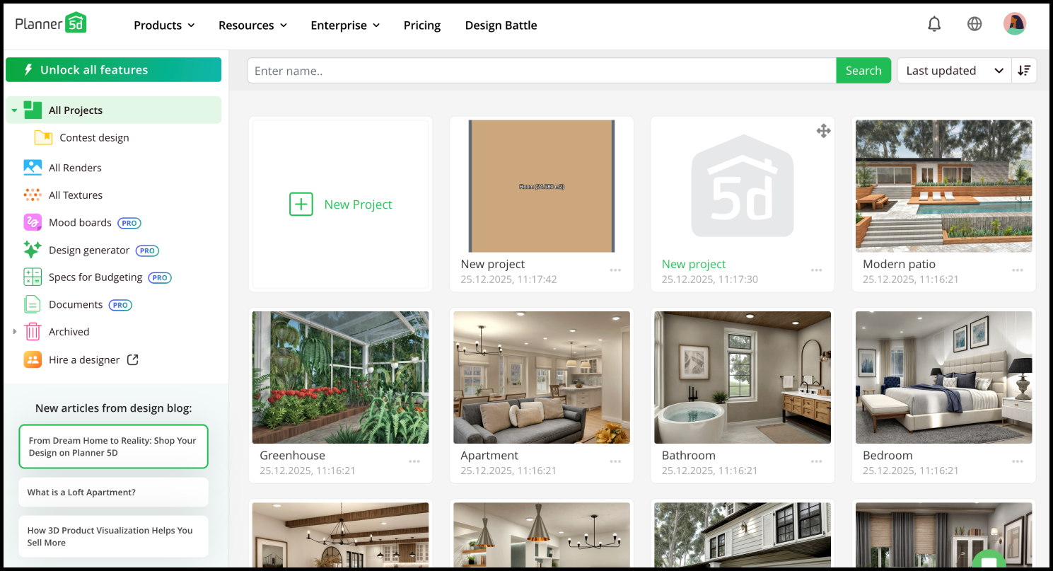
Task: Click the Unlock all features button
Action: pos(113,70)
